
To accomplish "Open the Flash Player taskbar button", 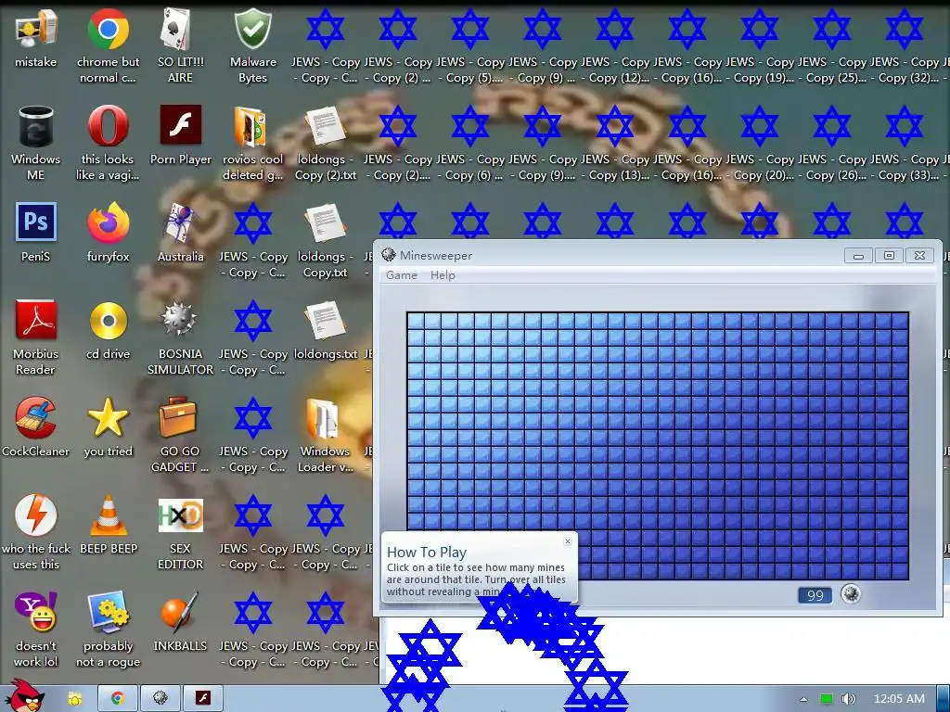I will click(202, 699).
